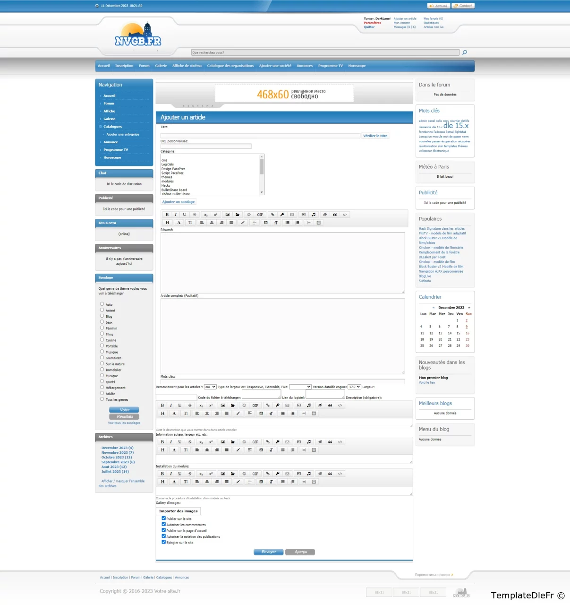This screenshot has width=570, height=605.
Task: Click the search magnifier icon
Action: (x=465, y=52)
